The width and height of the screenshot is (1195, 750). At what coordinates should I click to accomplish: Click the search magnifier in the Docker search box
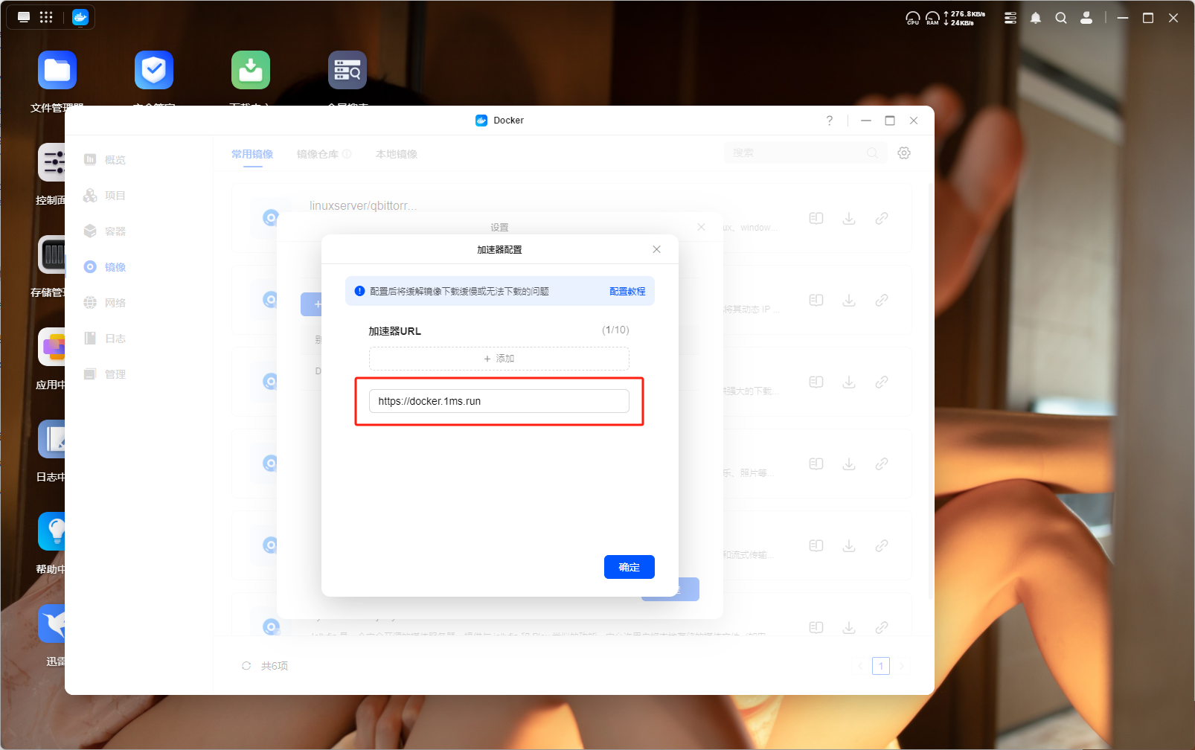pos(872,153)
